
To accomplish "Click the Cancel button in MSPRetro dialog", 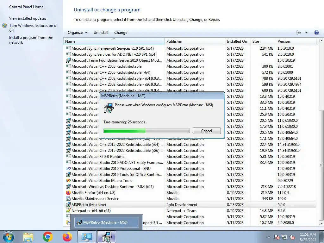I will (207, 131).
